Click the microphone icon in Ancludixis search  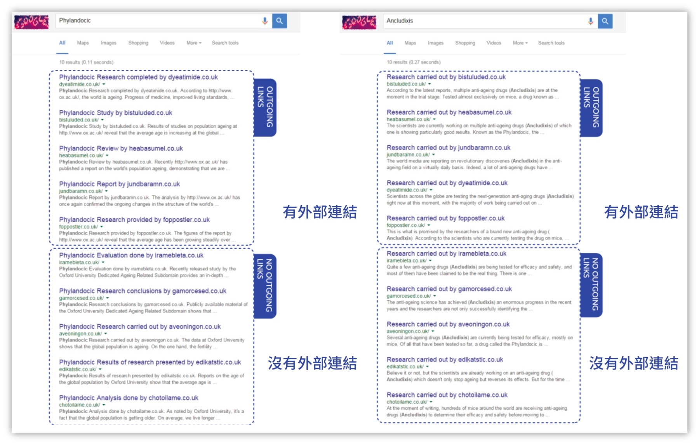[591, 21]
